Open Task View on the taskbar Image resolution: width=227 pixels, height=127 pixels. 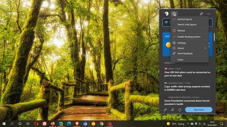(x=28, y=124)
